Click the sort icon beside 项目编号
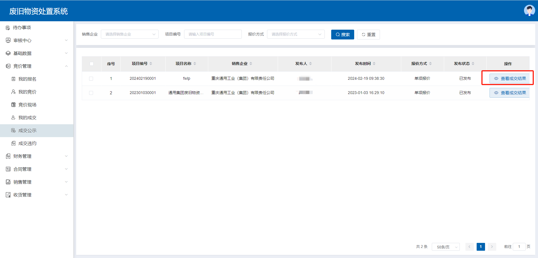The width and height of the screenshot is (538, 258). (x=151, y=64)
